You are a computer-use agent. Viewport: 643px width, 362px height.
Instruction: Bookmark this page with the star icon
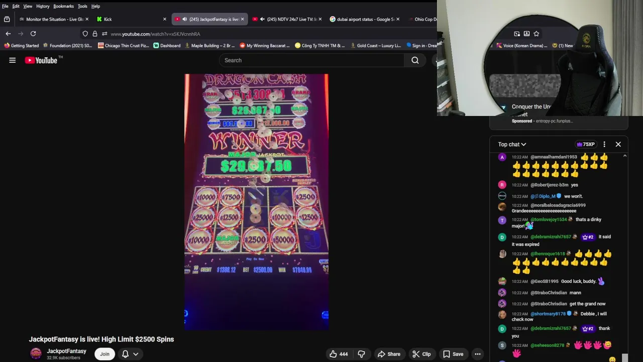point(537,34)
